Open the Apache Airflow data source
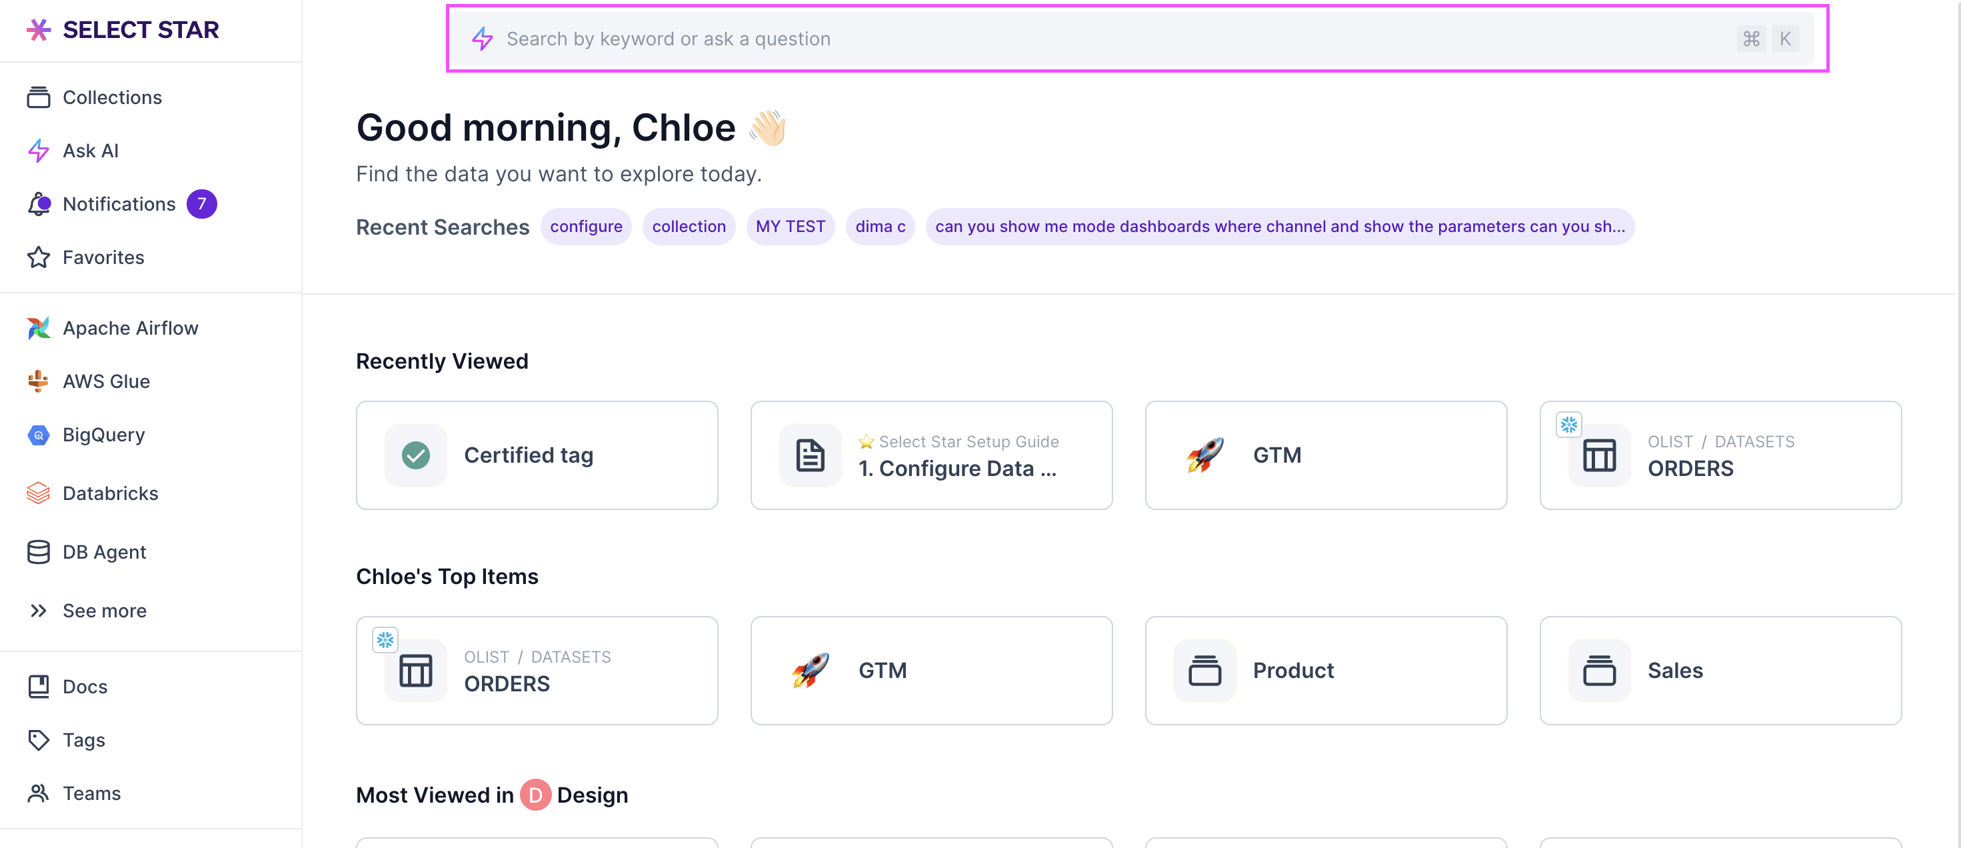The width and height of the screenshot is (1961, 848). 130,328
